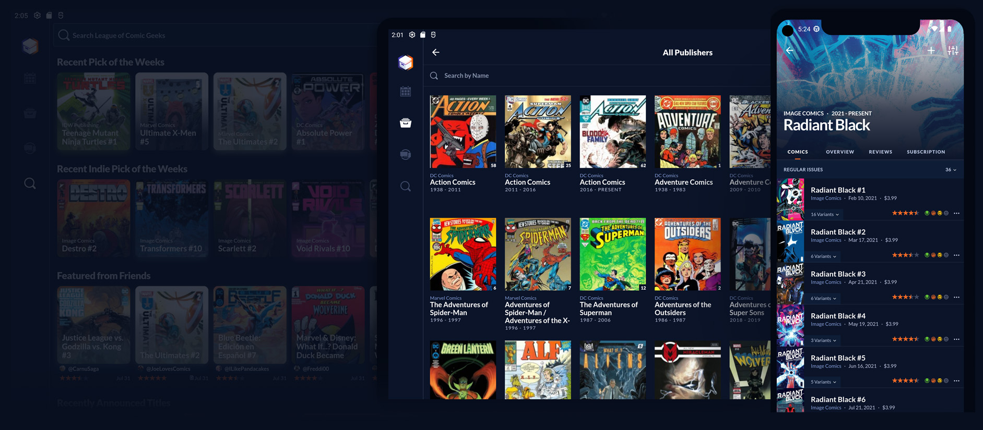
Task: Switch to the REVIEWS tab
Action: [x=880, y=152]
